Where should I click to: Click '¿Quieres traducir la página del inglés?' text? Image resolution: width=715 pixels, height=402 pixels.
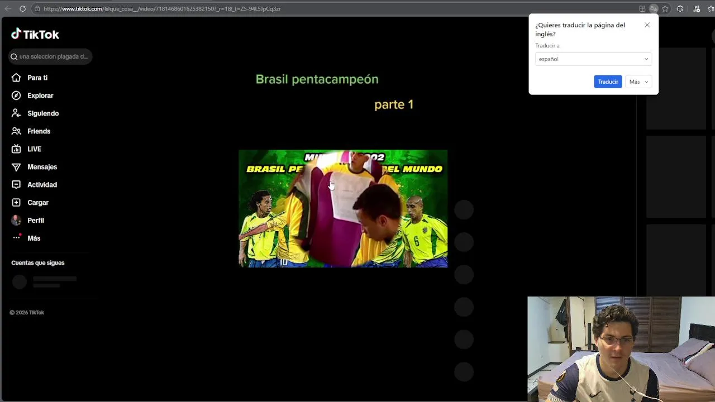[580, 30]
